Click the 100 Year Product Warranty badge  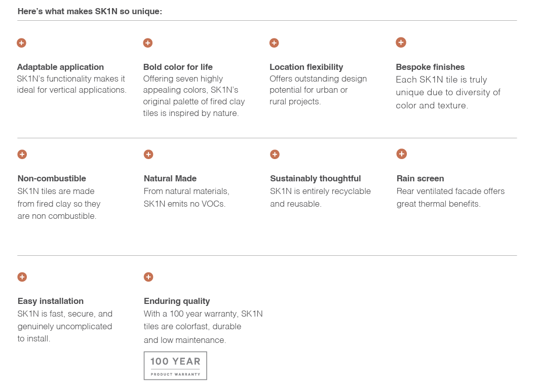click(x=175, y=366)
